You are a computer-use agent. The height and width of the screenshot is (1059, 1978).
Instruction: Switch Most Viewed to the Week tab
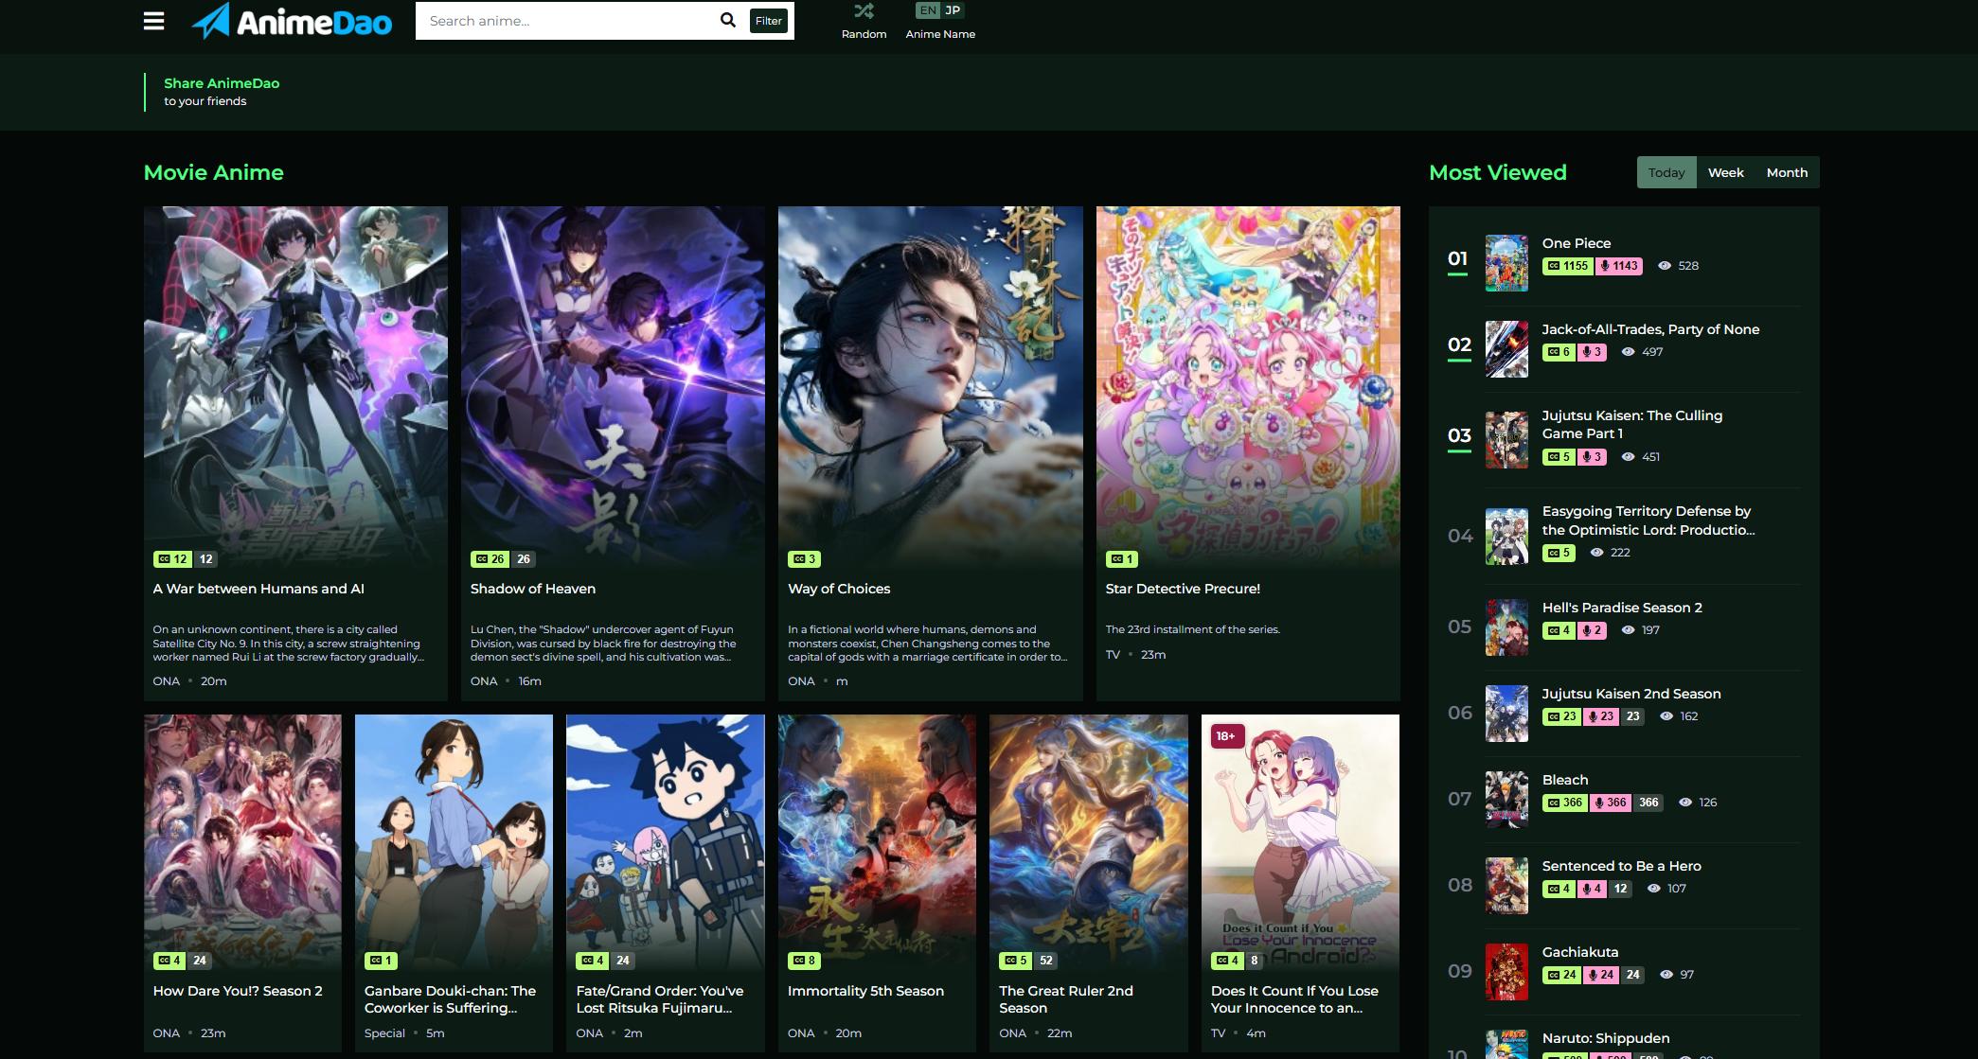click(x=1725, y=172)
